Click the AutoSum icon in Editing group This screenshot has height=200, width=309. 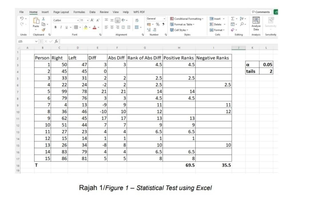pos(233,19)
